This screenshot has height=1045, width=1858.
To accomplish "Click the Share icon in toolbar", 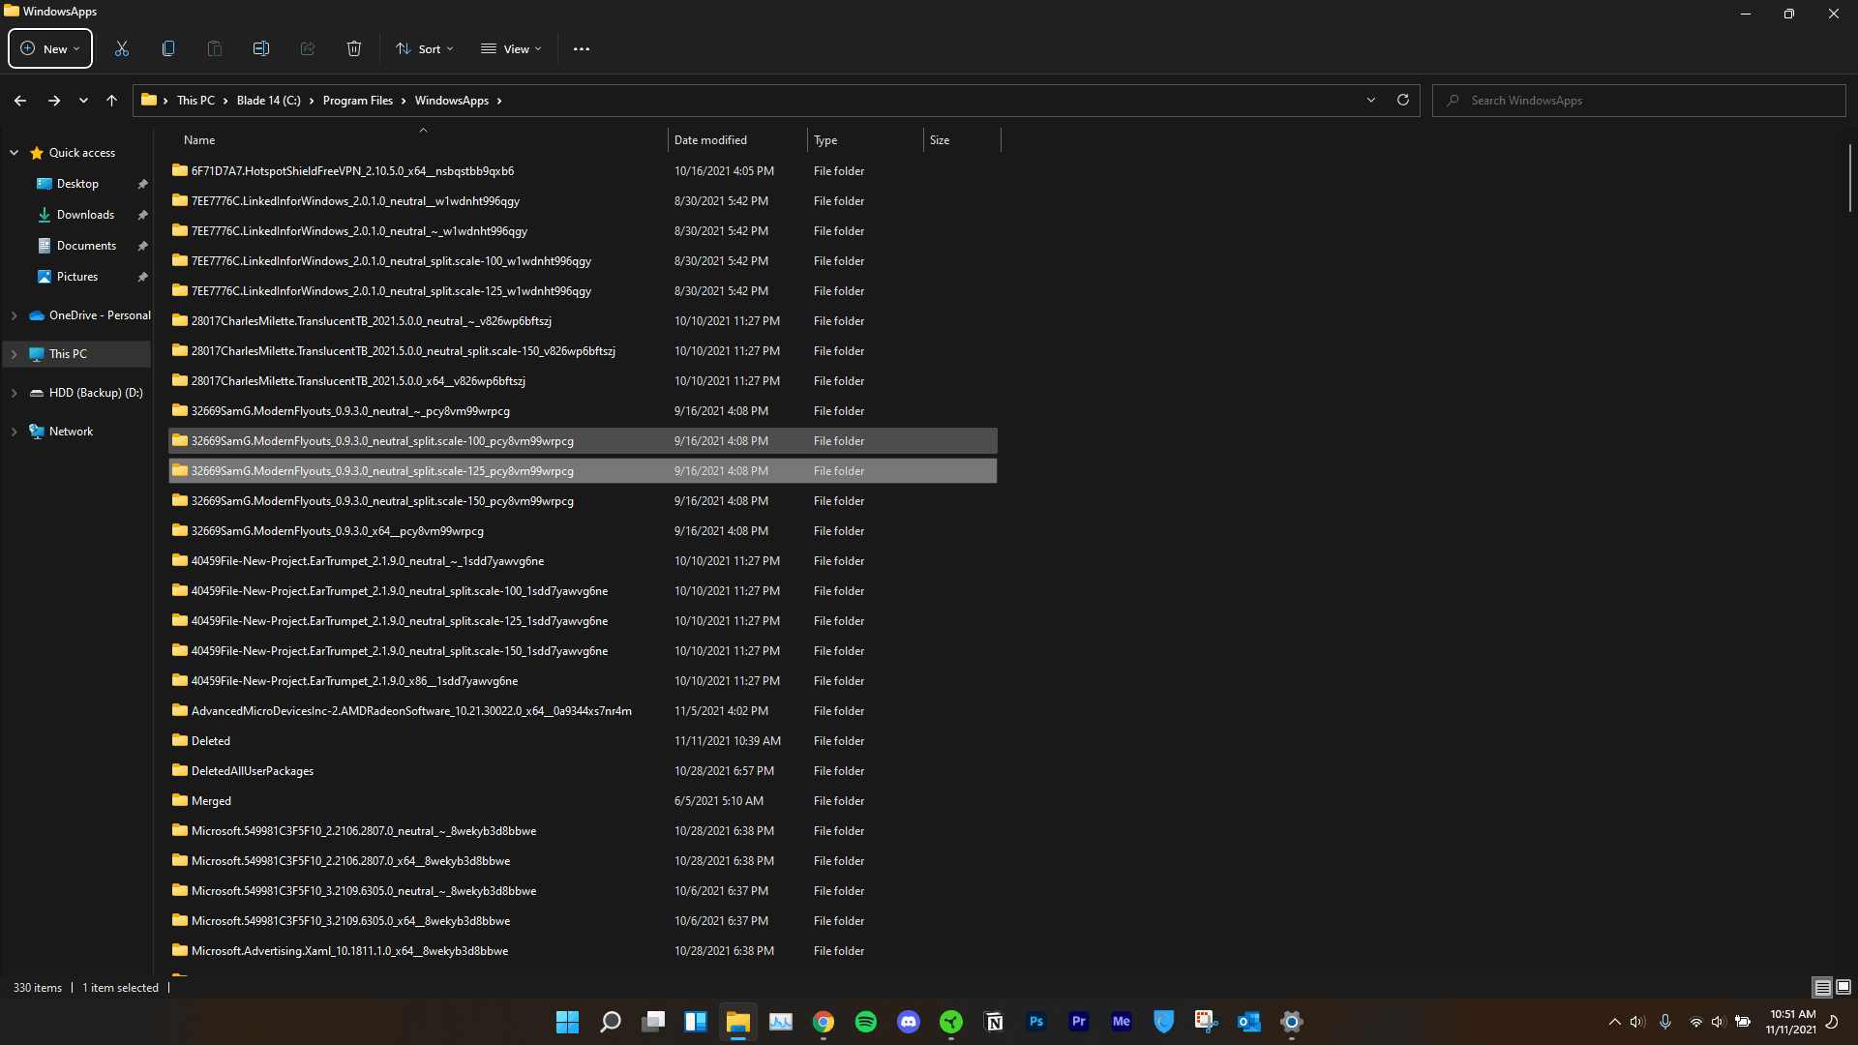I will click(x=308, y=49).
